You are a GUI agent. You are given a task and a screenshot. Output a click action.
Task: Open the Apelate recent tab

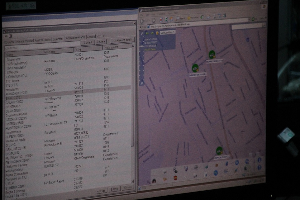[43, 40]
